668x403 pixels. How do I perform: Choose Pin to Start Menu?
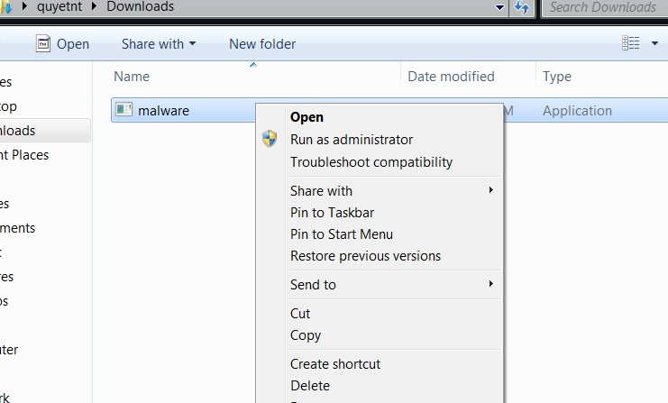tap(342, 234)
